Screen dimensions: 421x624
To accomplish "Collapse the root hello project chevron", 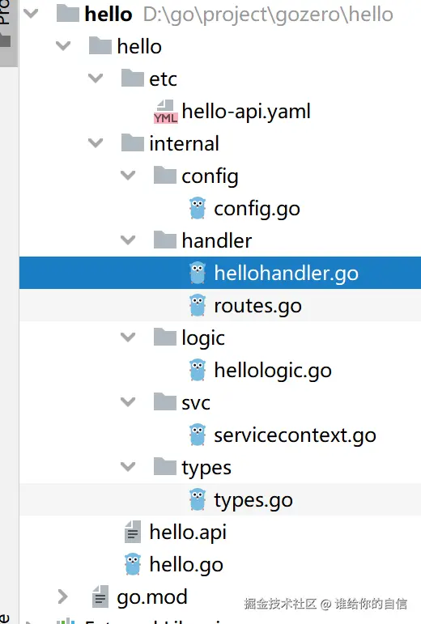I will click(x=31, y=14).
